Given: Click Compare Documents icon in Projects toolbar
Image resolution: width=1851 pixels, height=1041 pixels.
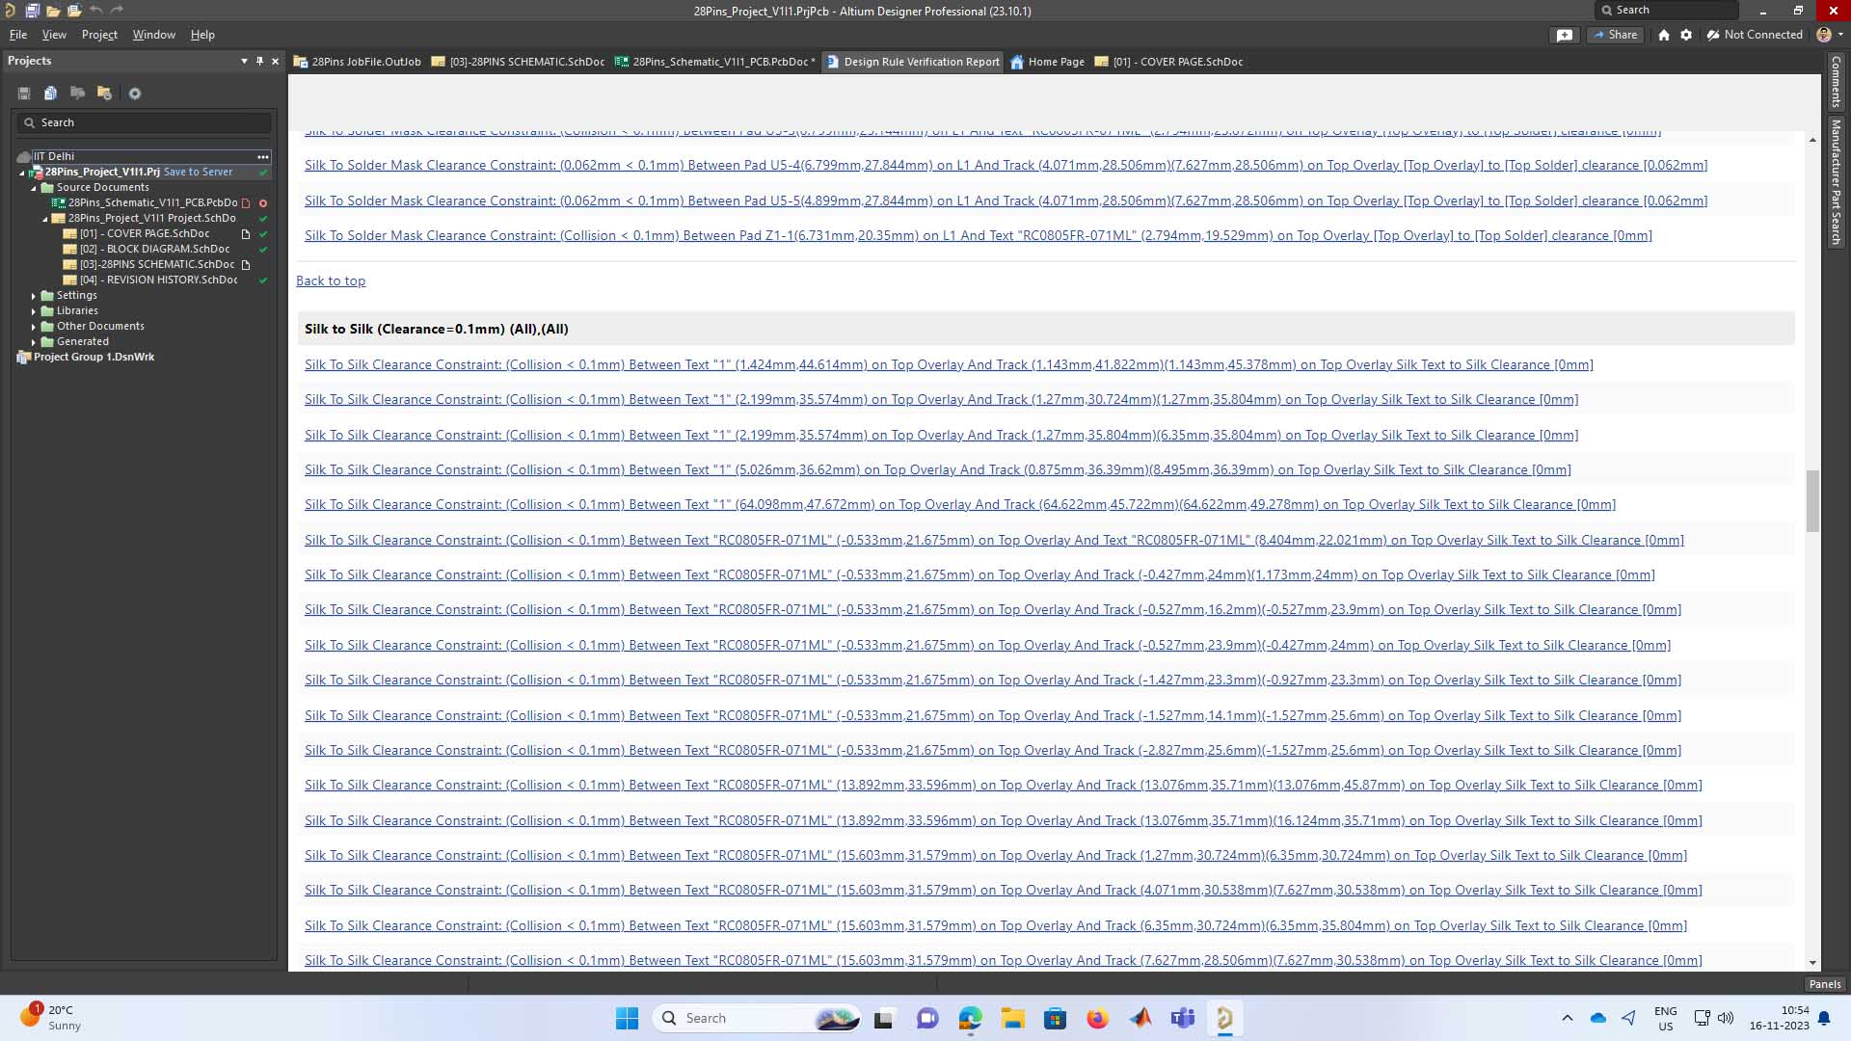Looking at the screenshot, I should (x=51, y=93).
